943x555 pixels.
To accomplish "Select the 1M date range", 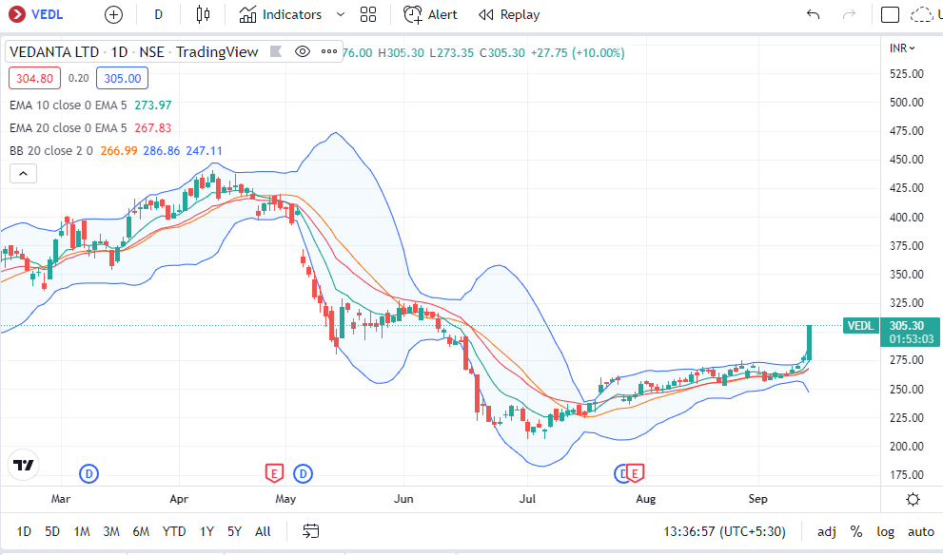I will pos(82,531).
